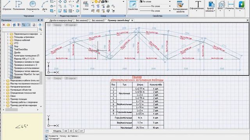The image size is (250, 140).
Task: Click the Array grid tool icon
Action: click(70, 11)
